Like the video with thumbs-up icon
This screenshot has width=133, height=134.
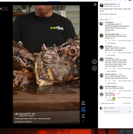pos(83,102)
